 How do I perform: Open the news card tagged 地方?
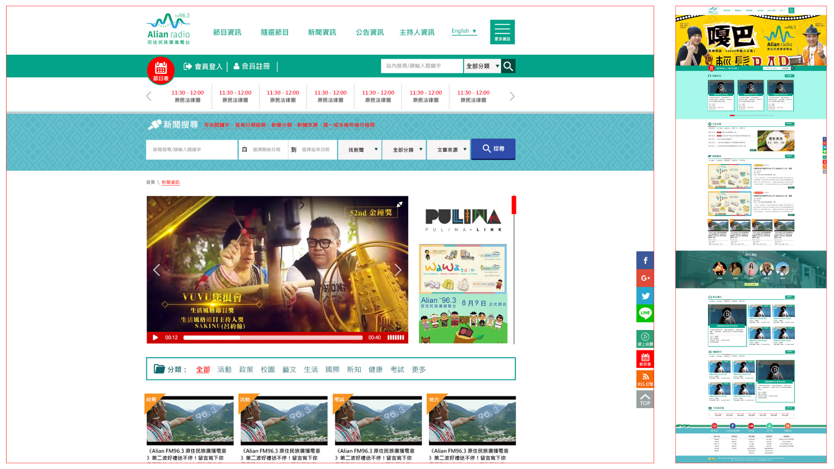472,428
